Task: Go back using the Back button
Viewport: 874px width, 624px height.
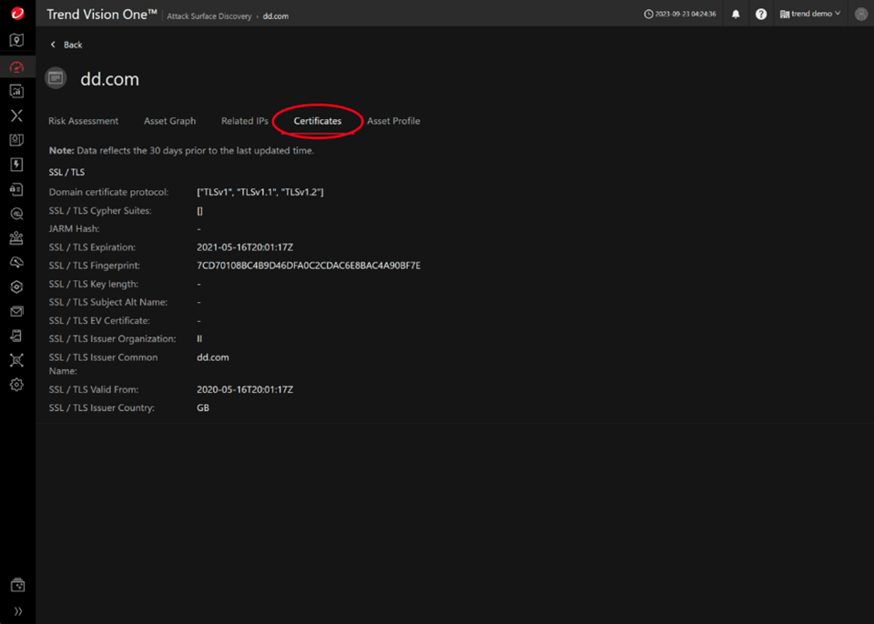Action: (66, 45)
